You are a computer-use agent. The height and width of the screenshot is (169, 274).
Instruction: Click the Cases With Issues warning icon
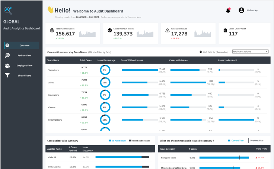(168, 31)
